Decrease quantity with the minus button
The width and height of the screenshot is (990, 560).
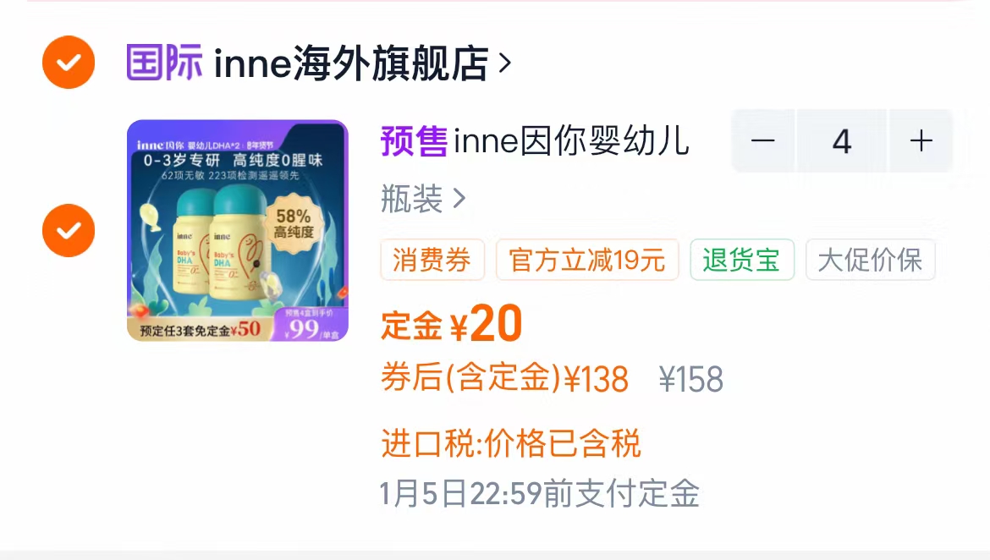point(762,140)
